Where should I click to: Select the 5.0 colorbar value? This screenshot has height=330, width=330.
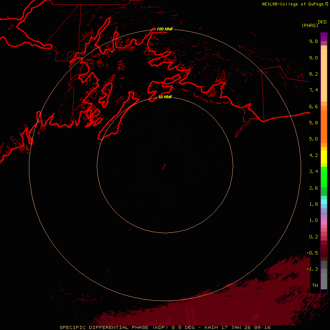[313, 139]
